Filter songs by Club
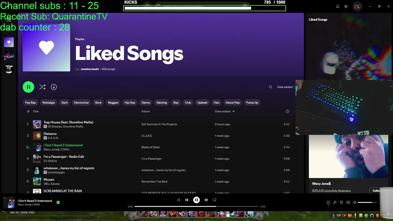Screen dimensions: 393x221 click(x=188, y=103)
